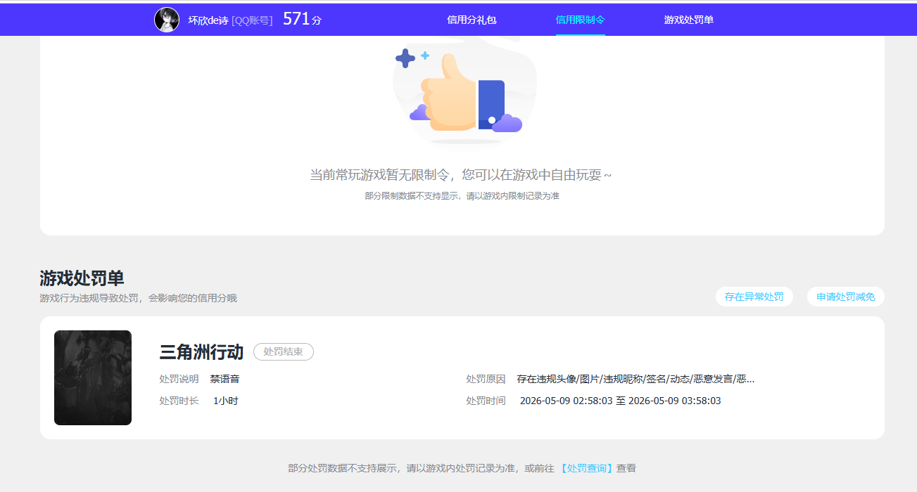Click 游戏行为违规导致处罚 subtitle text

click(x=139, y=298)
